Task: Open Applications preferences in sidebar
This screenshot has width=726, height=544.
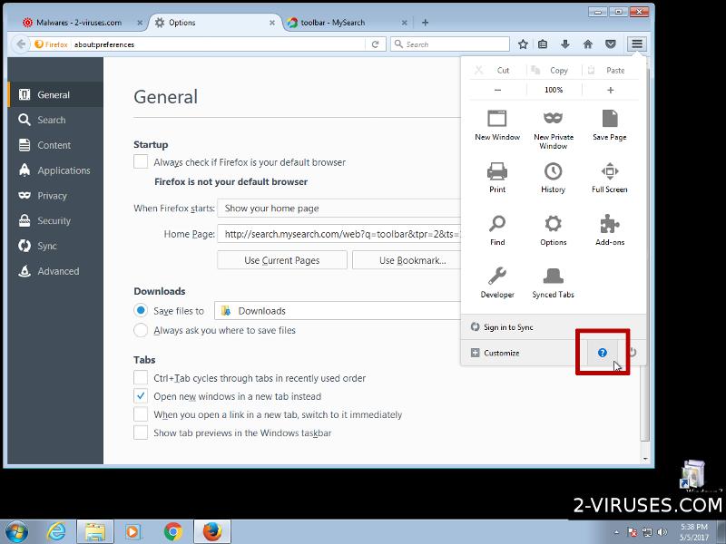Action: tap(55, 170)
